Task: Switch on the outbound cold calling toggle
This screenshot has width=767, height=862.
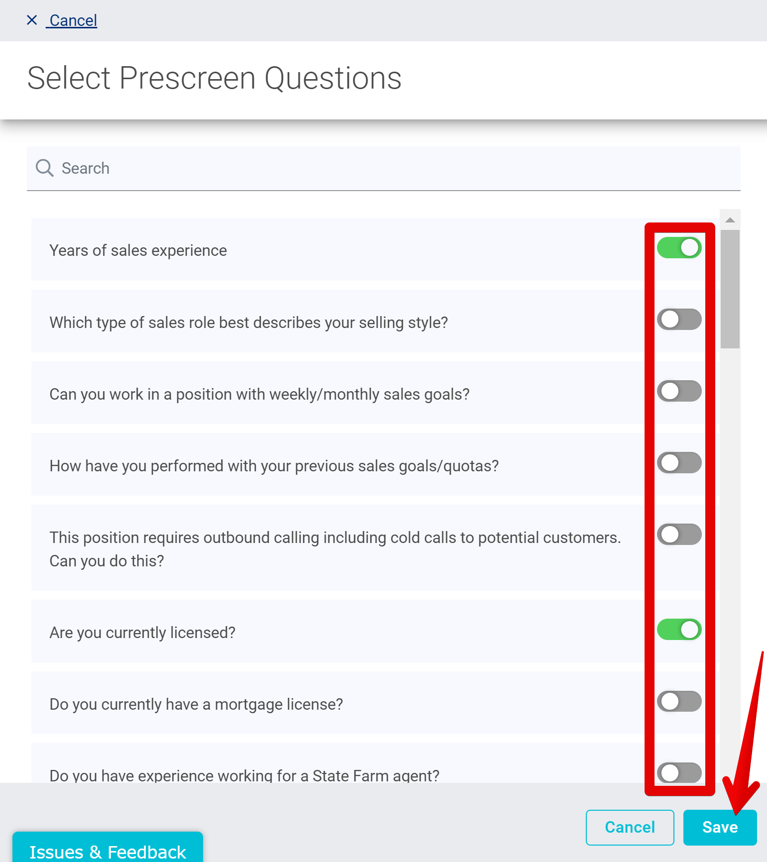Action: coord(679,535)
